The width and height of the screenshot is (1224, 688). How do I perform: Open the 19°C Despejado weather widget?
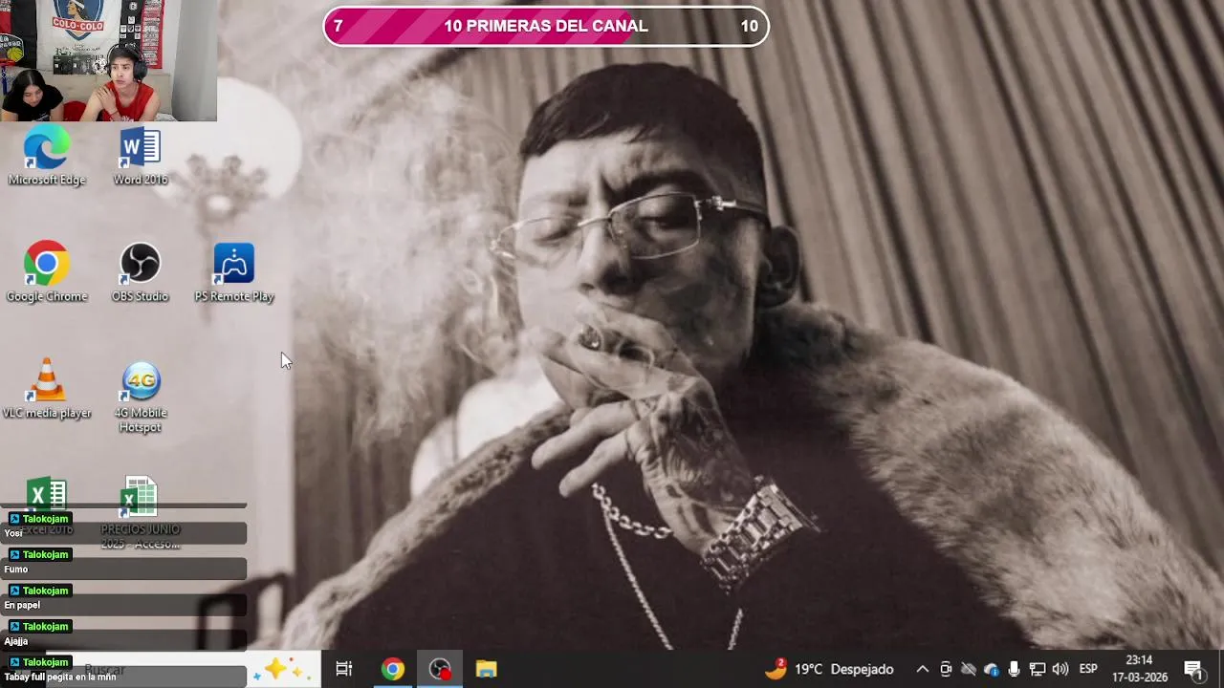829,669
